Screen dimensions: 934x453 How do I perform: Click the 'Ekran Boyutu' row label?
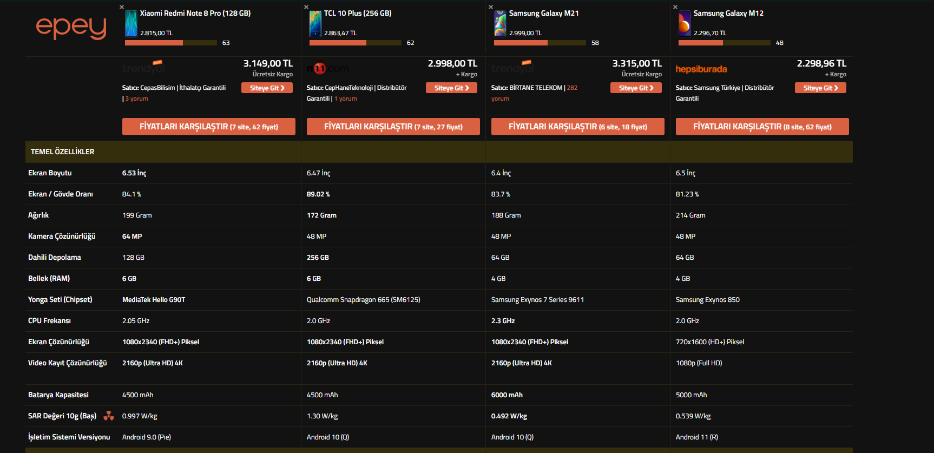click(x=50, y=173)
